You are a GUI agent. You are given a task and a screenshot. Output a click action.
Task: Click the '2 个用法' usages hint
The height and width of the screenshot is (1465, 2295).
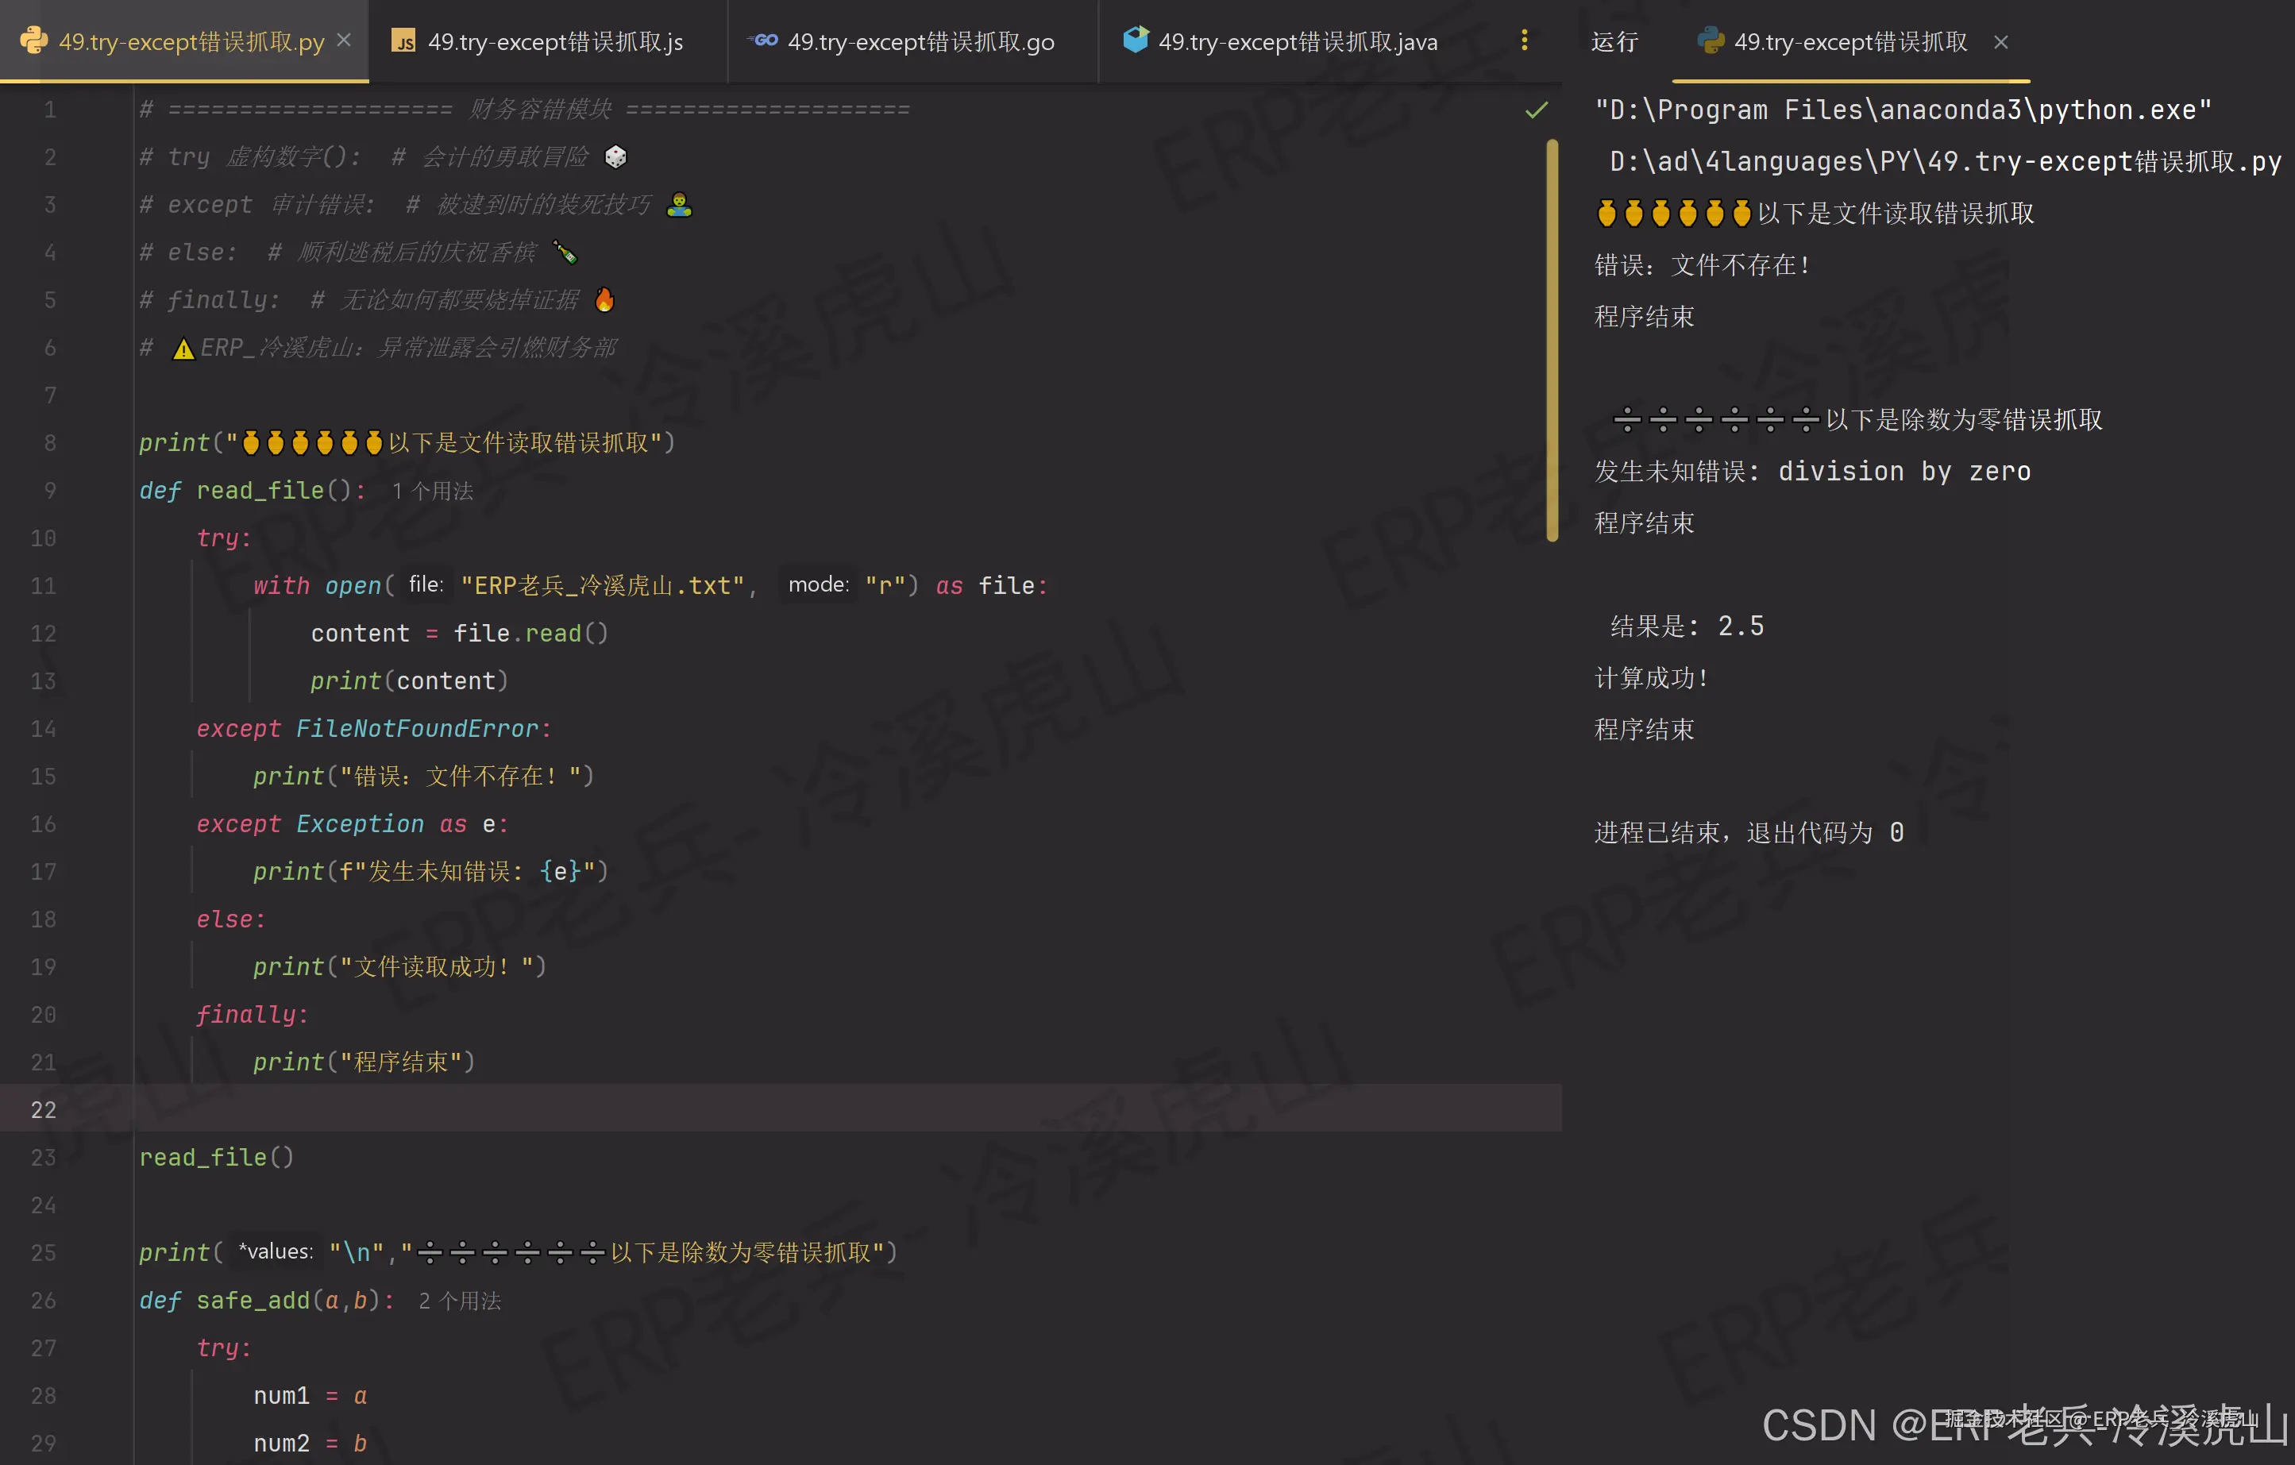[459, 1301]
